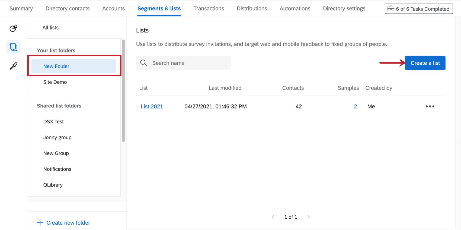The height and width of the screenshot is (230, 461).
Task: Open the three-dot menu for List 2021
Action: 430,106
